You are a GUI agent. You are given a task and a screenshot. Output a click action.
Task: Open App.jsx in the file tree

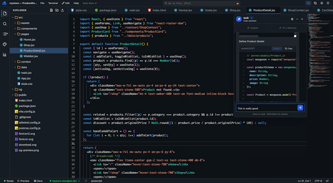26,78
